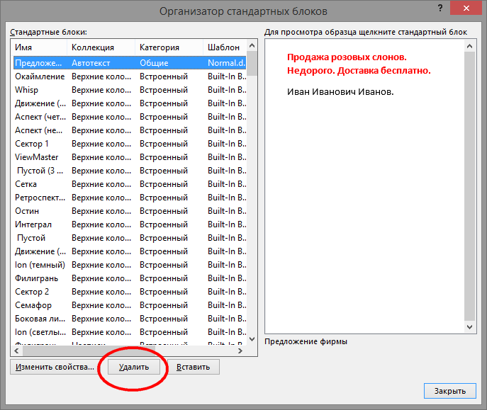487x410 pixels.
Task: Click the help question mark icon
Action: (440, 8)
